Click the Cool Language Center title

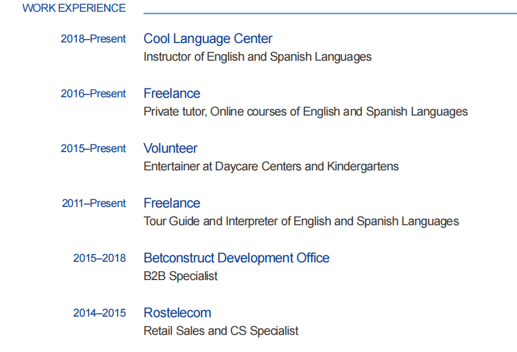(x=208, y=39)
